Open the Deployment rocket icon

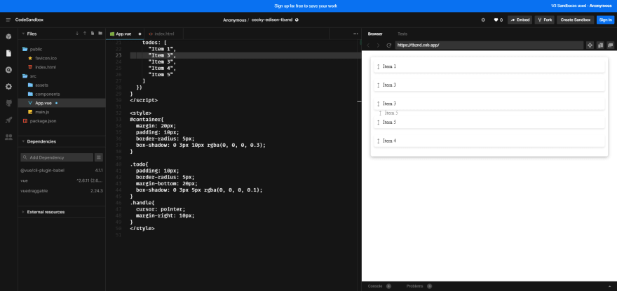point(8,120)
